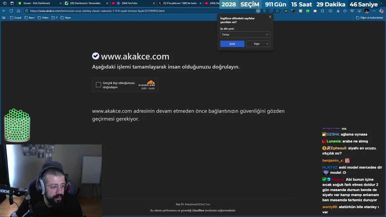Open Cloudflare Gizlilik privacy link
Image resolution: width=386 pixels, height=217 pixels.
pyautogui.click(x=144, y=88)
